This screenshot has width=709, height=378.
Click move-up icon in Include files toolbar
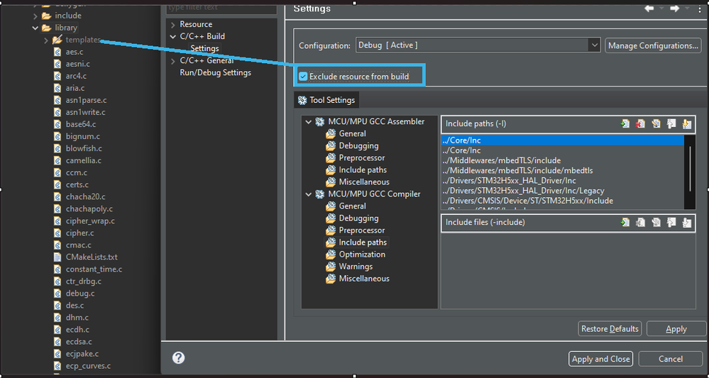click(671, 222)
